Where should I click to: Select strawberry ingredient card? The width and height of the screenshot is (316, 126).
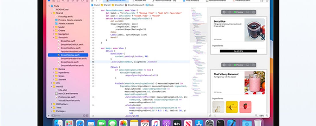(x=245, y=107)
